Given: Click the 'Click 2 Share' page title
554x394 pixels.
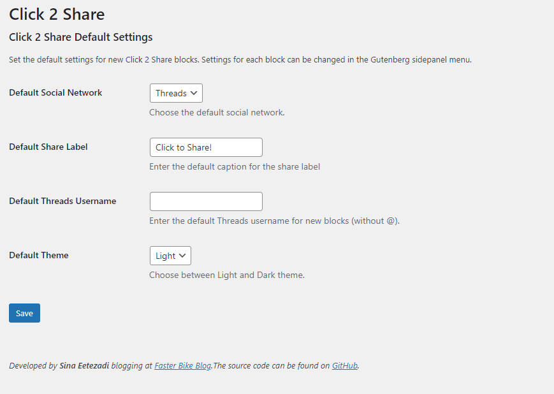Looking at the screenshot, I should tap(57, 15).
